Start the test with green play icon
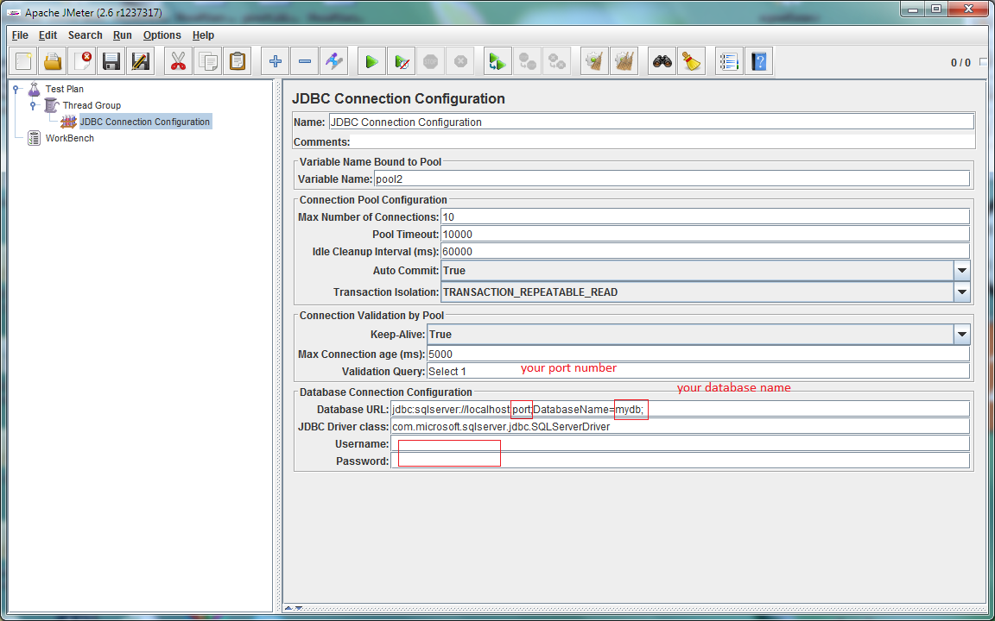The width and height of the screenshot is (995, 621). [371, 61]
